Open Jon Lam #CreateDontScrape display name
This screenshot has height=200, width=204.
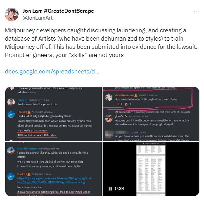coord(58,11)
